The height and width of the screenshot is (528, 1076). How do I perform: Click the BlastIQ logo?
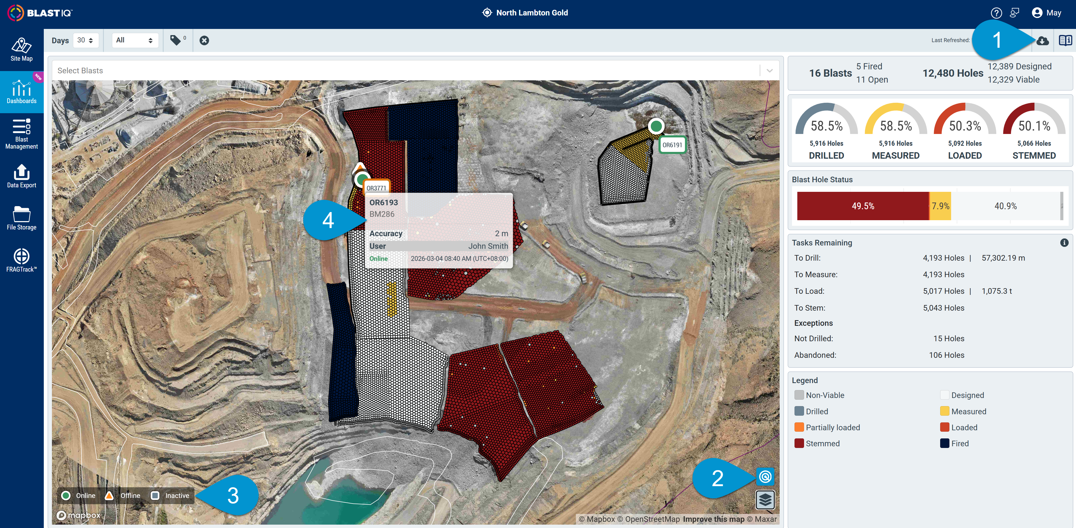coord(40,13)
